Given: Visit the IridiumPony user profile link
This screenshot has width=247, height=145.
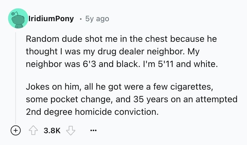Looking at the screenshot, I should (51, 19).
